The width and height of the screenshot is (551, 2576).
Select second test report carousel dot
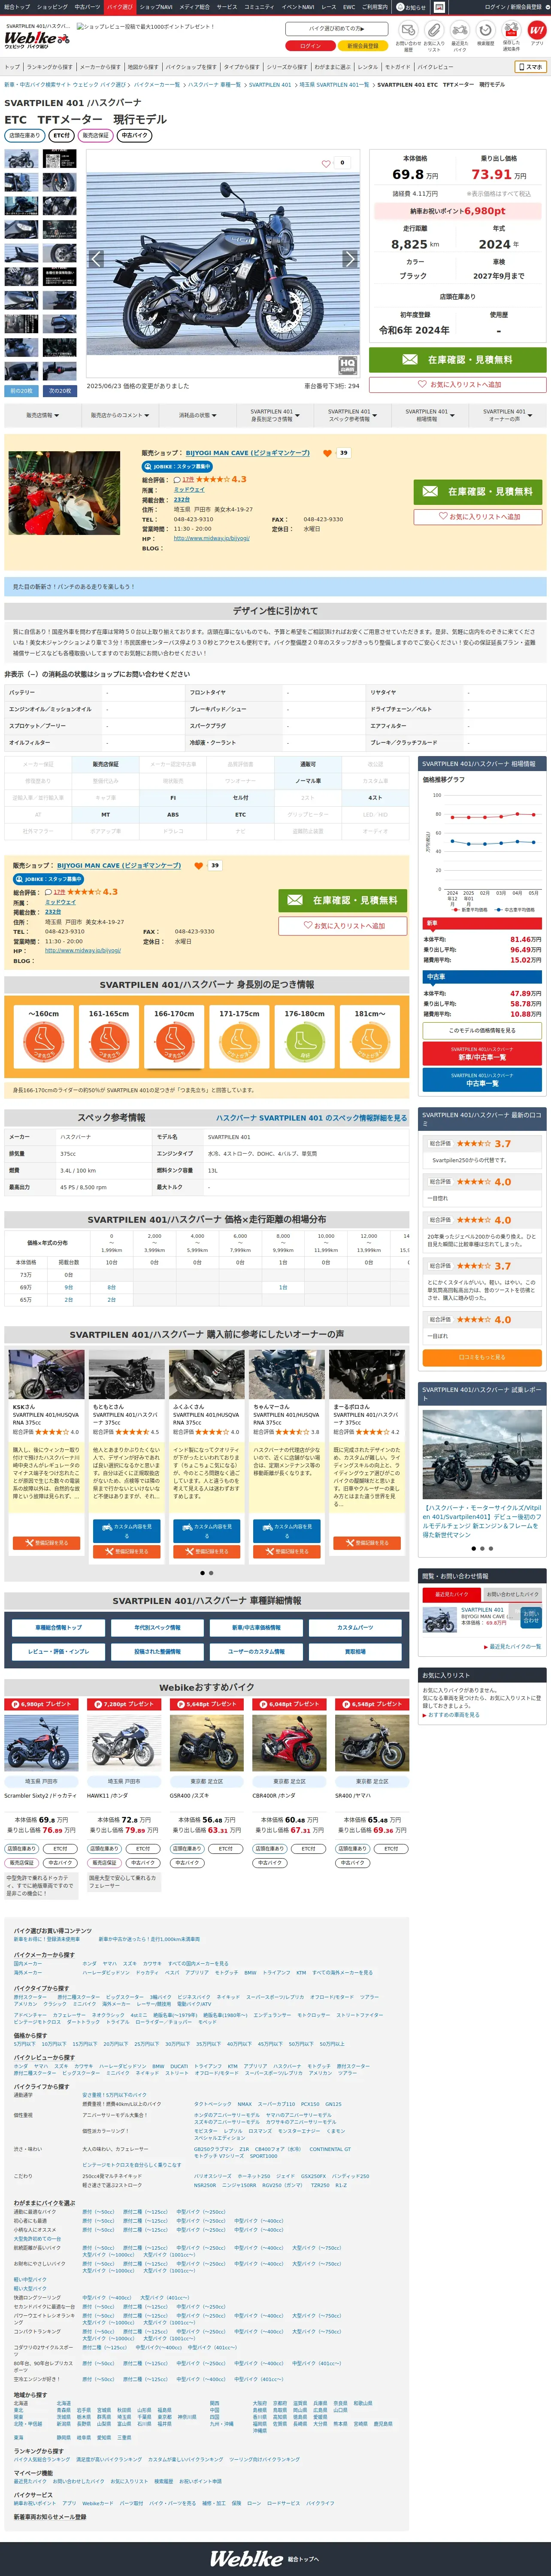coord(482,1548)
